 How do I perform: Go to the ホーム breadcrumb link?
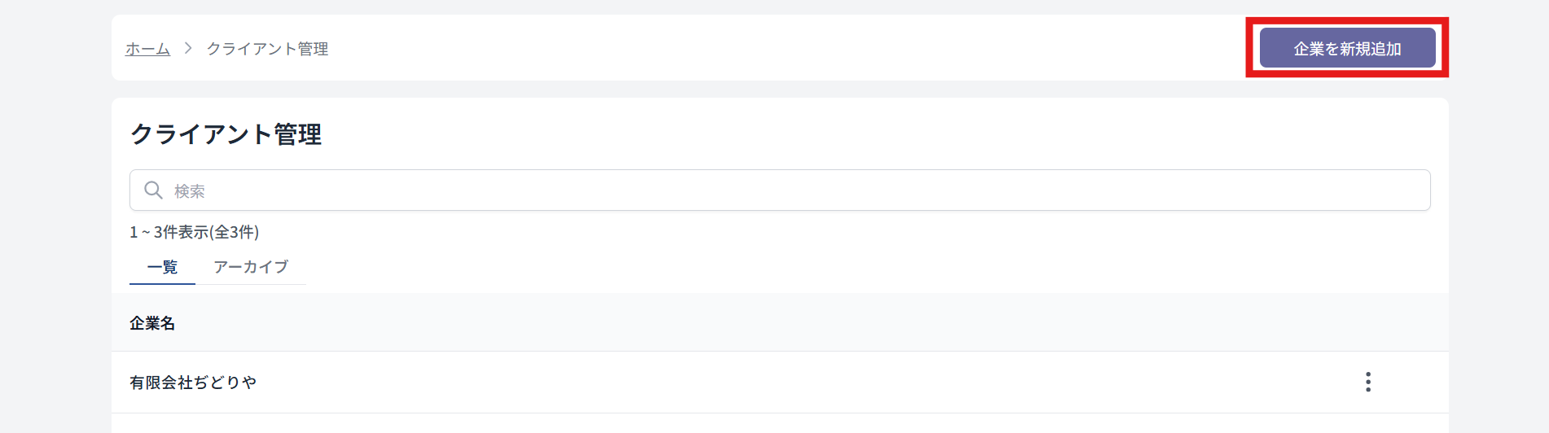[x=147, y=49]
